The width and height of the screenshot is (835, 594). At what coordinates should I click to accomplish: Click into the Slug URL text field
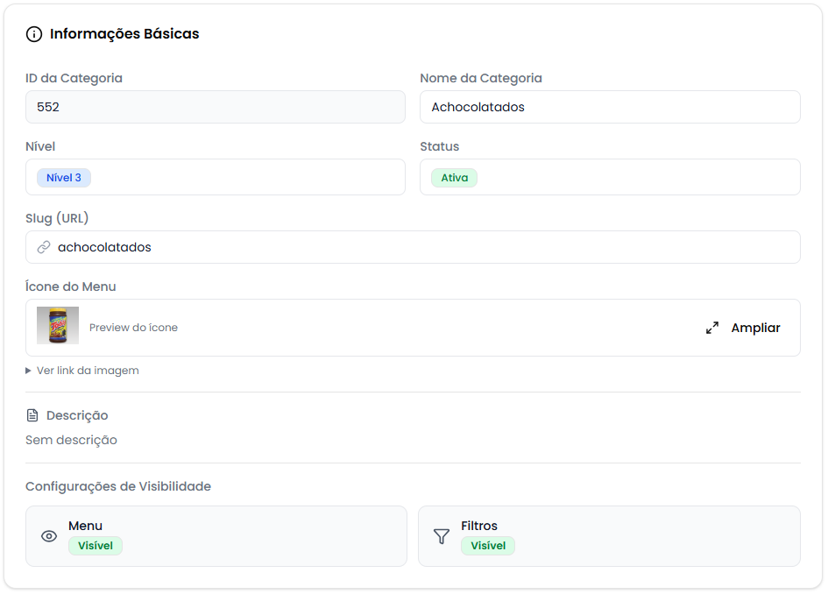click(x=421, y=247)
